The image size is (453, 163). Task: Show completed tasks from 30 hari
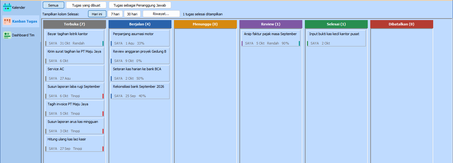(x=132, y=14)
